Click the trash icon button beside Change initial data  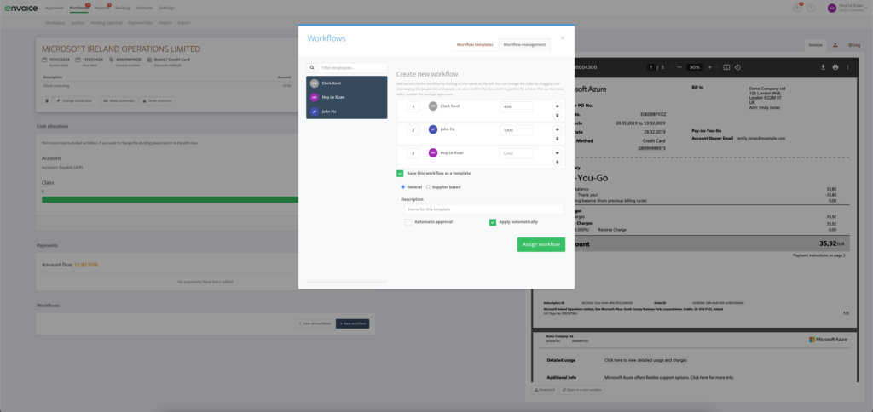[x=47, y=100]
